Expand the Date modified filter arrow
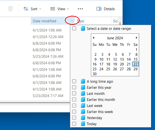Image resolution: width=155 pixels, height=130 pixels. tap(72, 21)
